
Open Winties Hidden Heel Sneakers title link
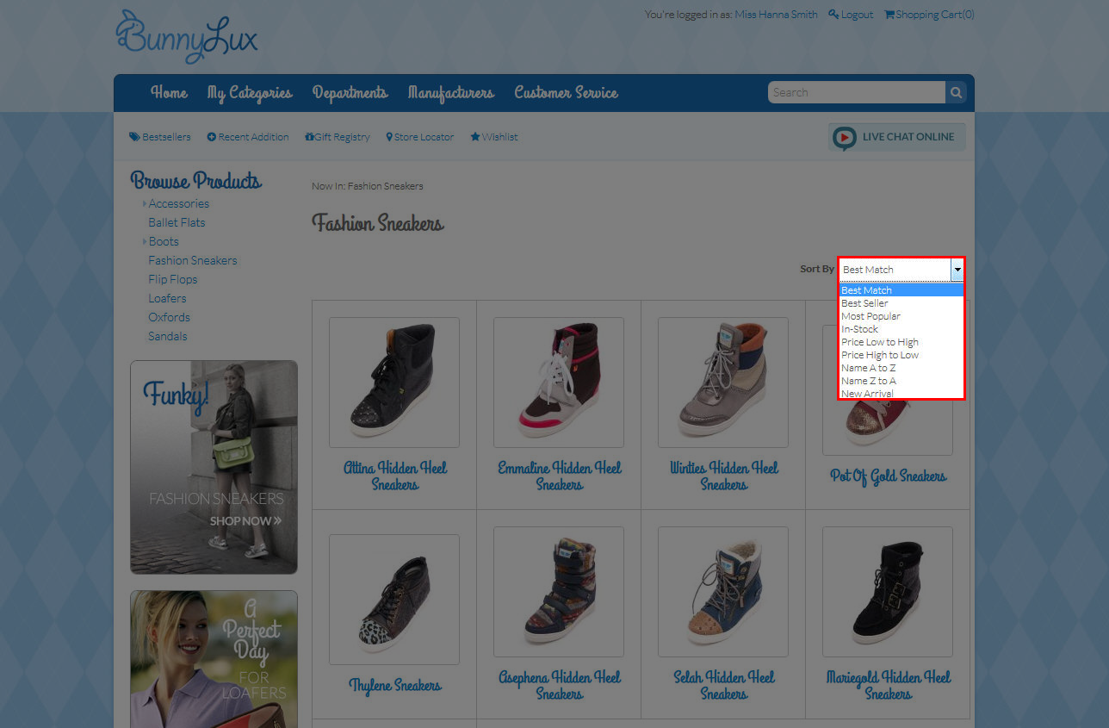(724, 476)
